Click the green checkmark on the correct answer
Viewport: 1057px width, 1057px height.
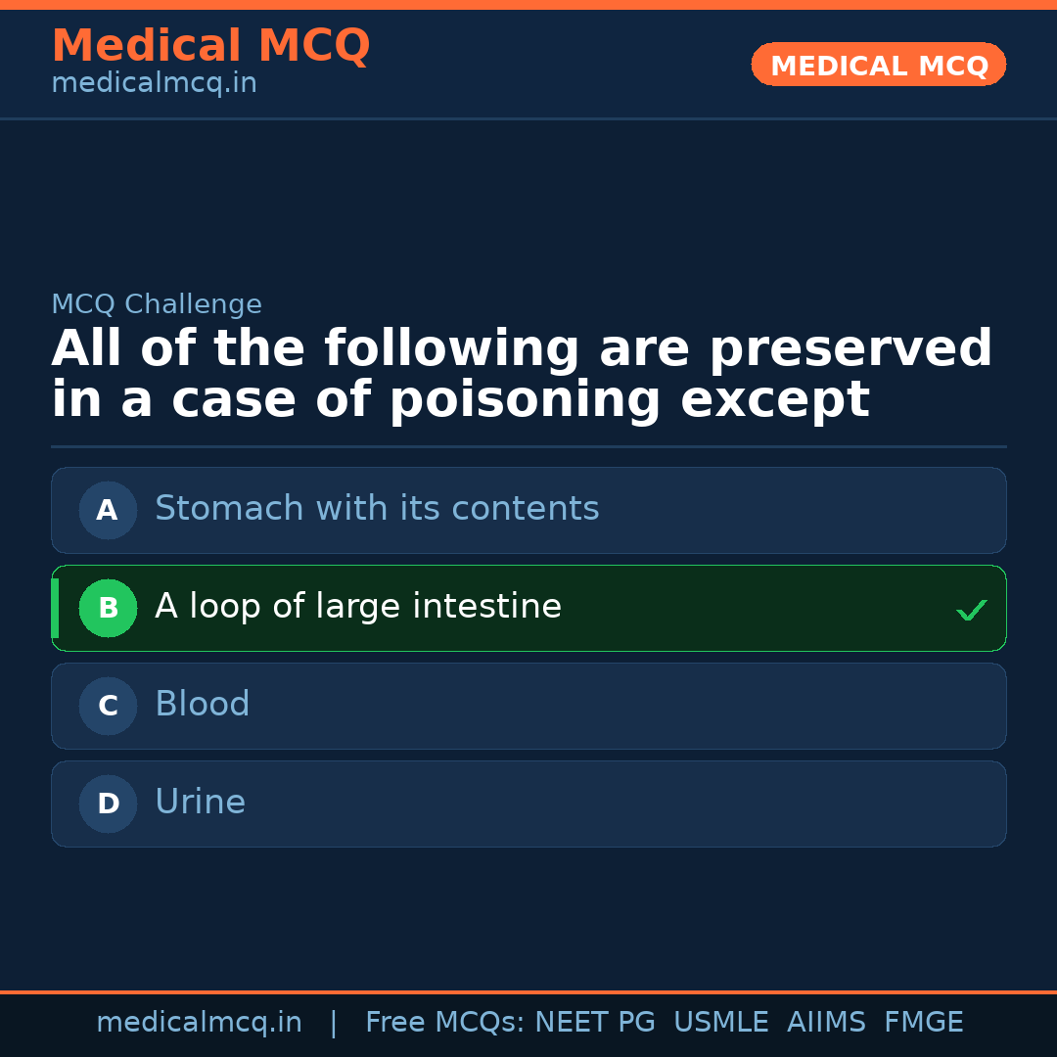(971, 609)
